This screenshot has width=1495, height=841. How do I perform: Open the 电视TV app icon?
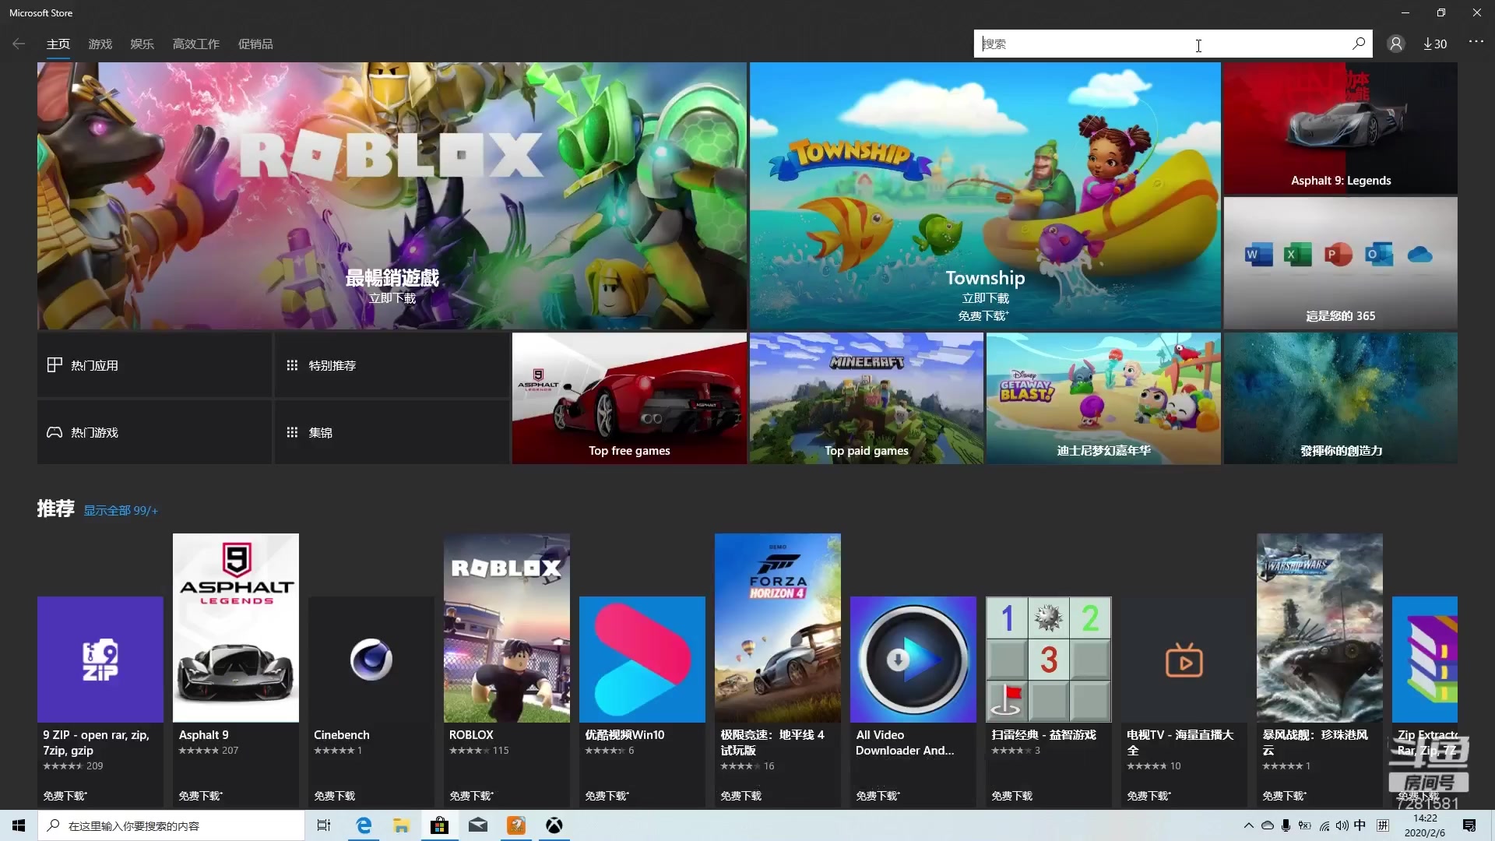coord(1184,661)
